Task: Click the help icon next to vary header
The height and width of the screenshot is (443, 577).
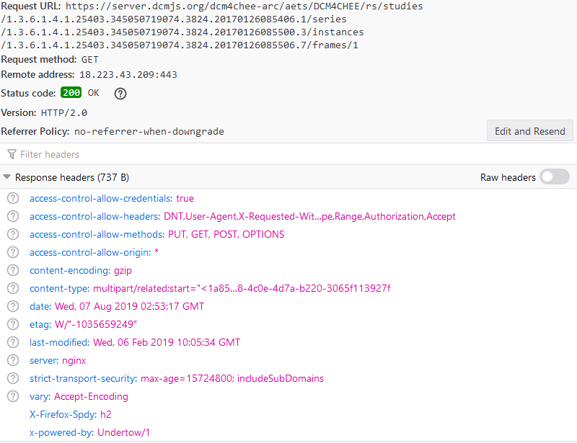Action: click(12, 396)
